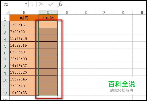Select column F header
147x101 pixels.
pyautogui.click(x=104, y=12)
